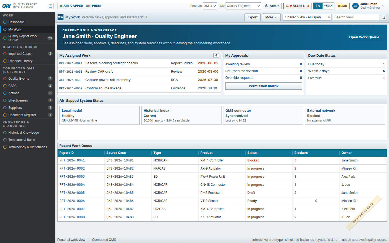
Task: Expand the More menu
Action: tap(271, 17)
